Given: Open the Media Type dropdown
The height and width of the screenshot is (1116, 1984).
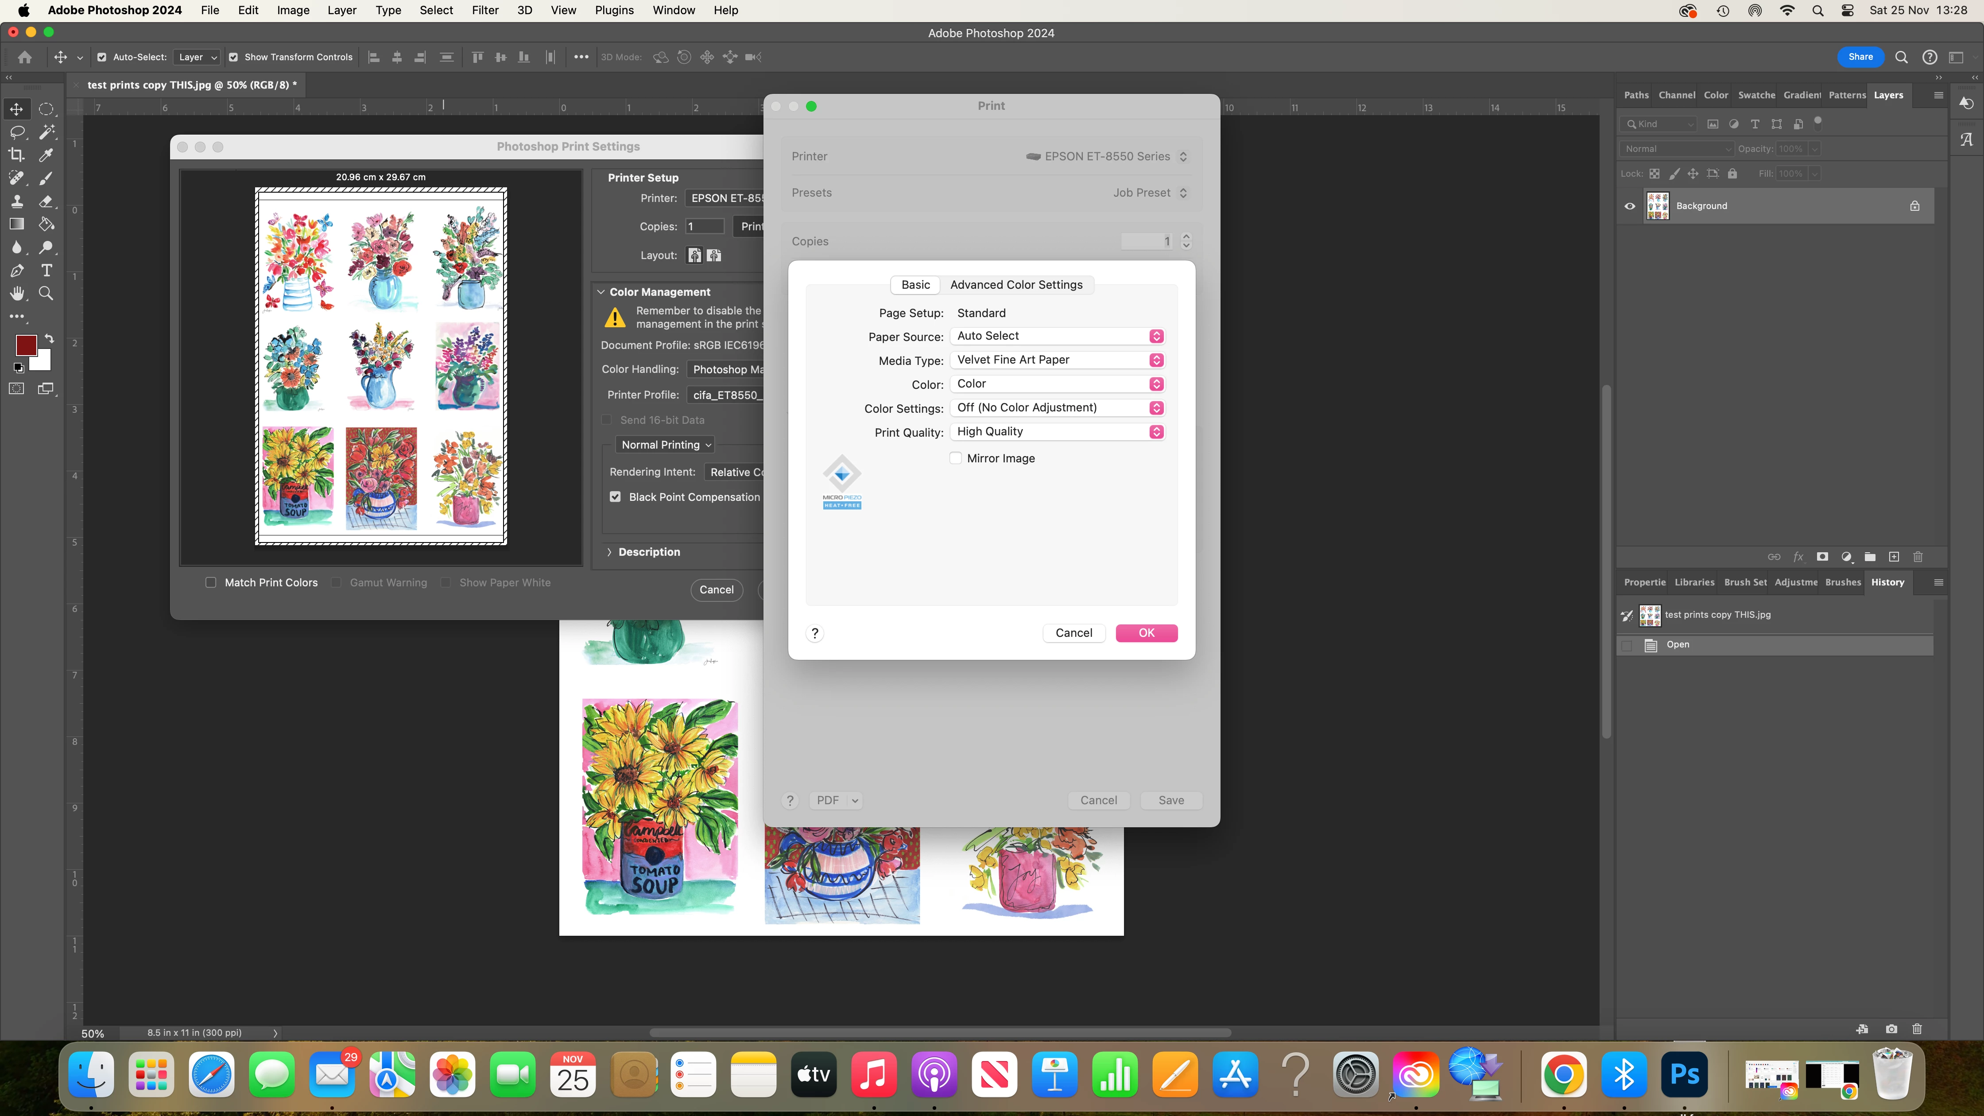Looking at the screenshot, I should pos(1057,360).
